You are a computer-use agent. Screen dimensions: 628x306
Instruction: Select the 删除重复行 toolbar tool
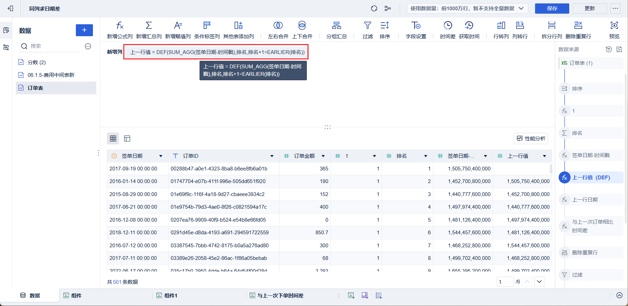point(578,30)
